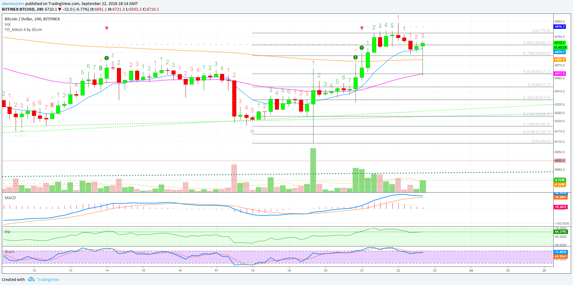Click the pink 10.3615 MACD histogram tag
The image size is (573, 285).
coord(560,207)
